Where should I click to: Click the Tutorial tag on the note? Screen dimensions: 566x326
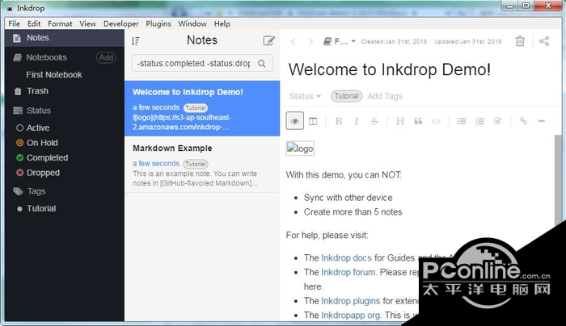[347, 96]
